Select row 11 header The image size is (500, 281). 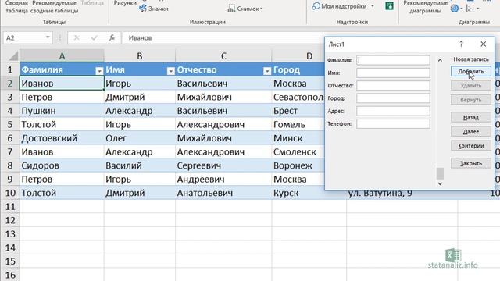[10, 206]
